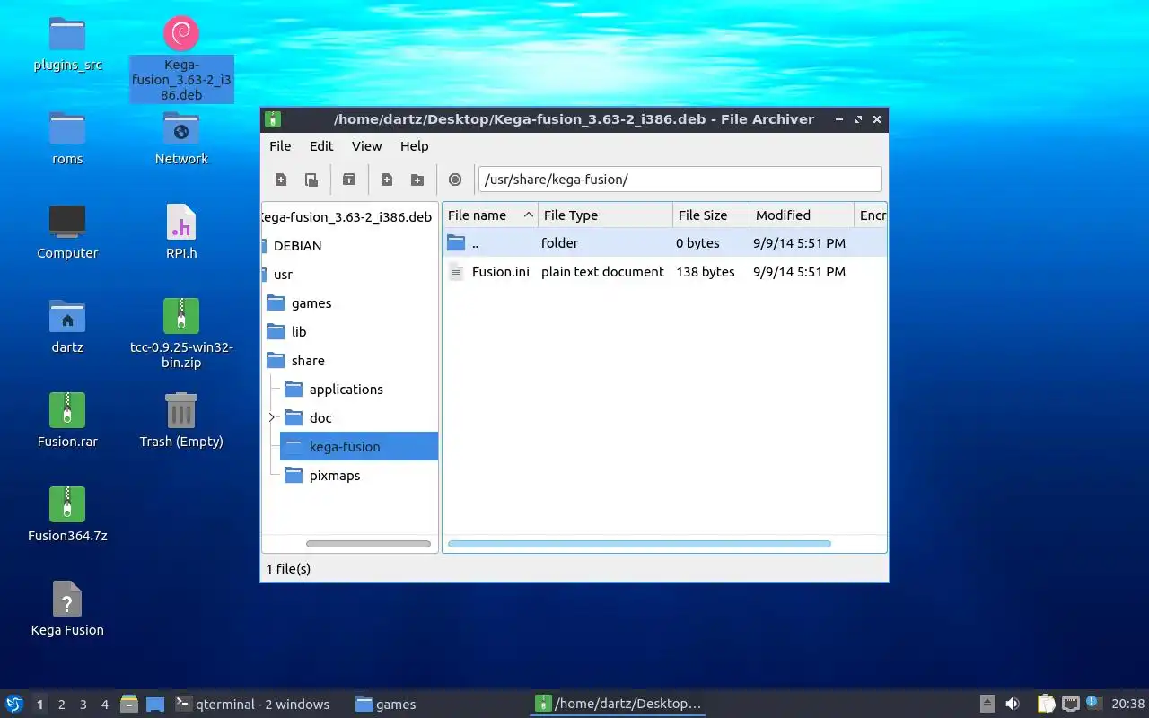1149x718 pixels.
Task: Click the file manager taskbar launcher icon
Action: (129, 704)
